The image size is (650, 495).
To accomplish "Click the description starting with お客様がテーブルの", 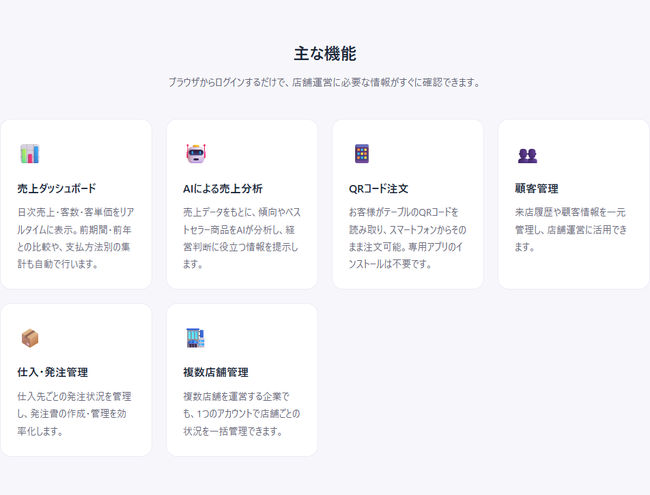I will (408, 238).
